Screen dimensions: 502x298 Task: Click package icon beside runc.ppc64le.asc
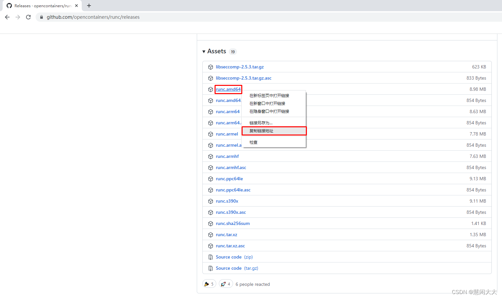(x=211, y=190)
